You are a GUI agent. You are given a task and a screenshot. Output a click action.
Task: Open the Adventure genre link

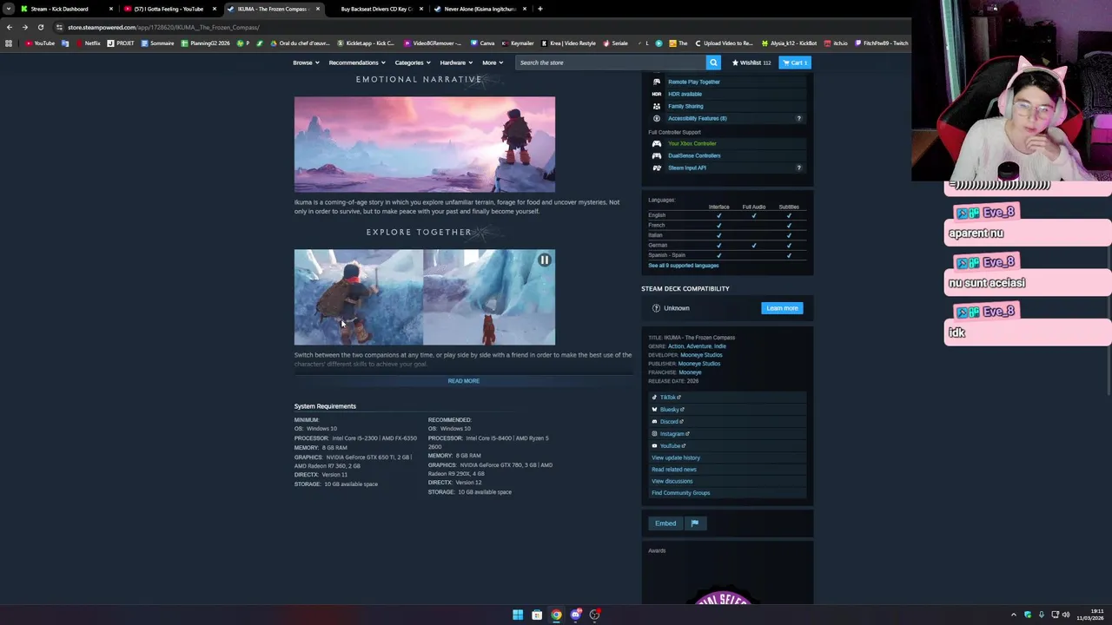[698, 346]
